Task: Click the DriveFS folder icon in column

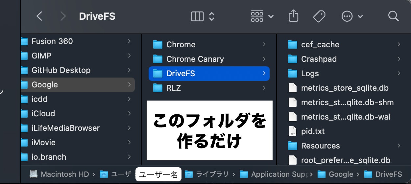Action: point(158,74)
